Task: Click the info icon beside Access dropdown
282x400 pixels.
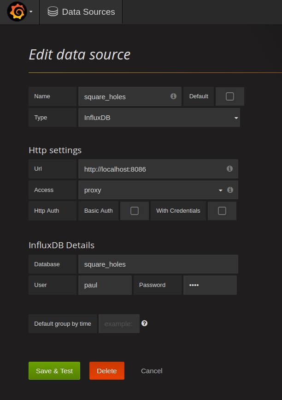Action: (230, 190)
